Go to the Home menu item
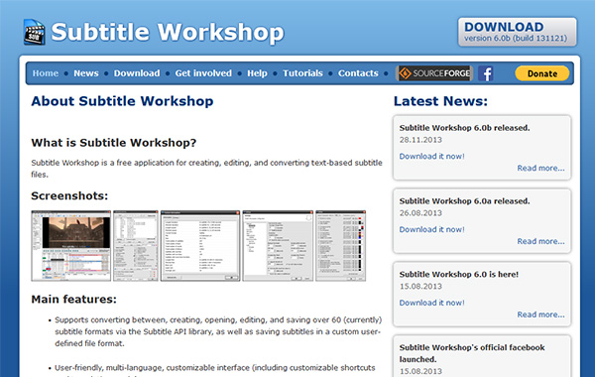 (46, 73)
